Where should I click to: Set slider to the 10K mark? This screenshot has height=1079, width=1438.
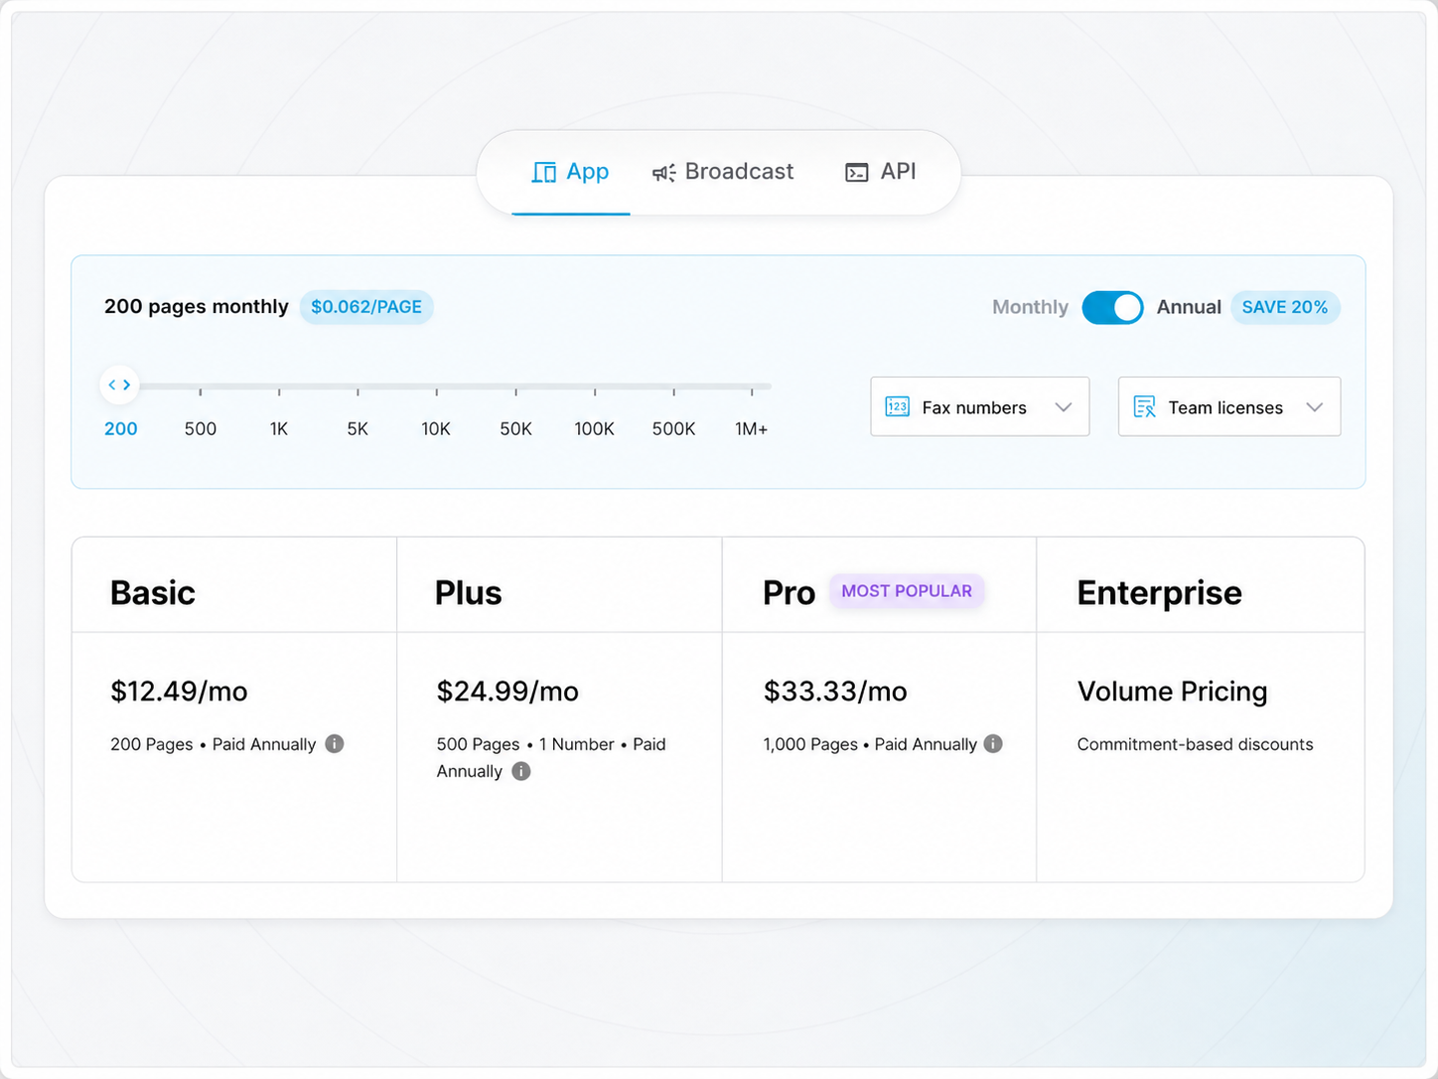click(x=436, y=428)
